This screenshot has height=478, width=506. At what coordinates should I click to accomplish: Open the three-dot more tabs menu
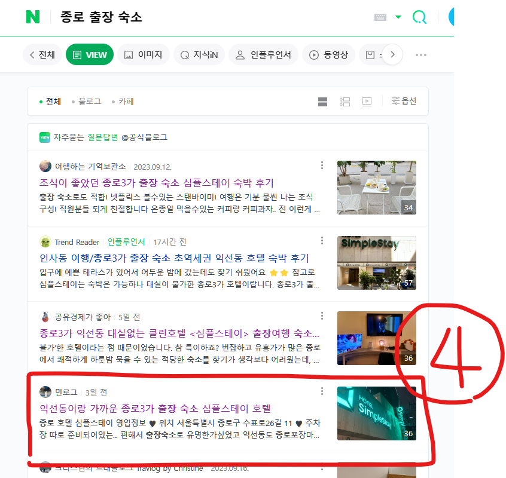[421, 55]
